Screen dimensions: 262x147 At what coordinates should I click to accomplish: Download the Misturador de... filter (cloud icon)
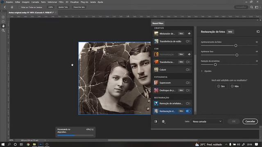click(189, 33)
